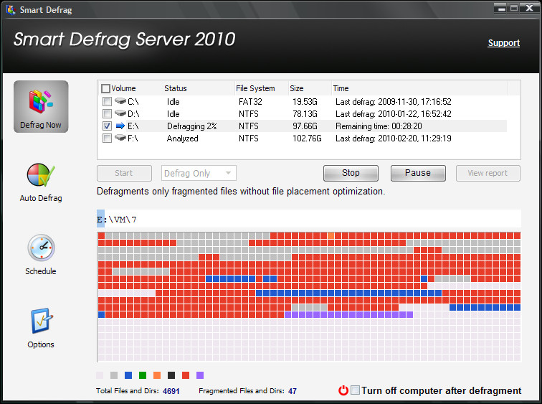
Task: Click the purple legend color swatch
Action: tap(200, 375)
